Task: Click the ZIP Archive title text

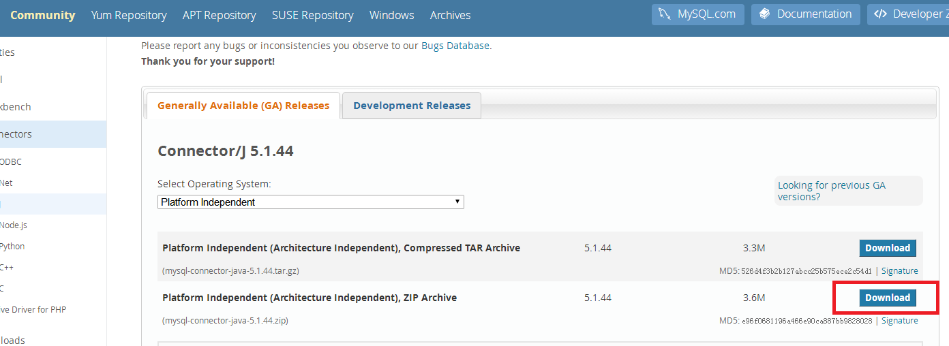Action: [310, 298]
